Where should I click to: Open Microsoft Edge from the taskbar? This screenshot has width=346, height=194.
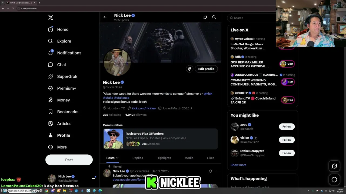(x=100, y=191)
